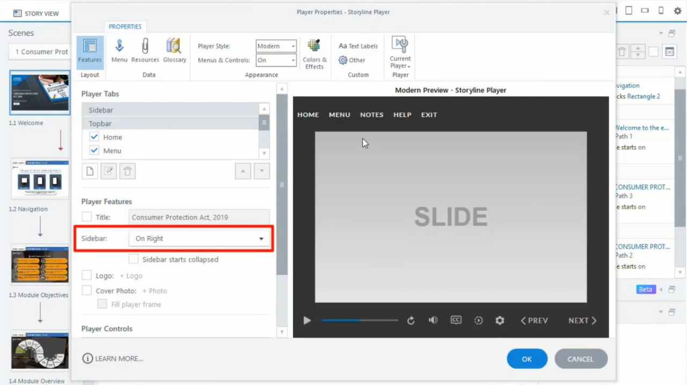Screen dimensions: 687x385
Task: Open the Resources paperclip icon
Action: pos(145,50)
